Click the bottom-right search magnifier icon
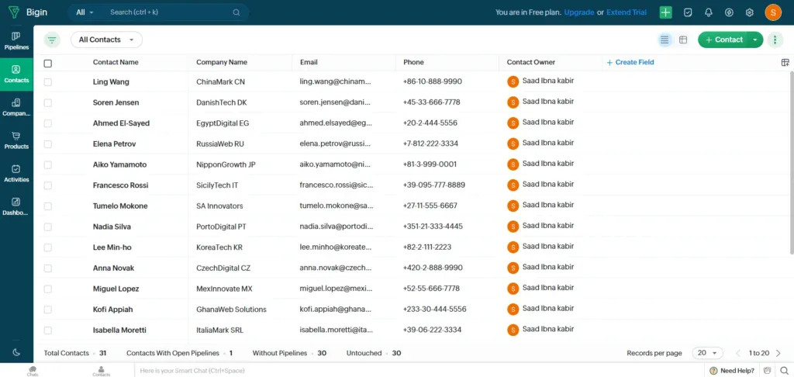The height and width of the screenshot is (377, 794). coord(784,370)
